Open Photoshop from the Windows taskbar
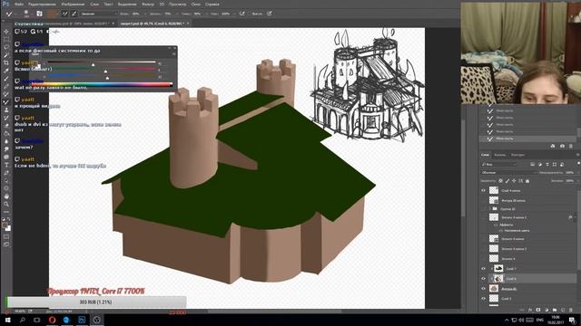 (x=82, y=320)
